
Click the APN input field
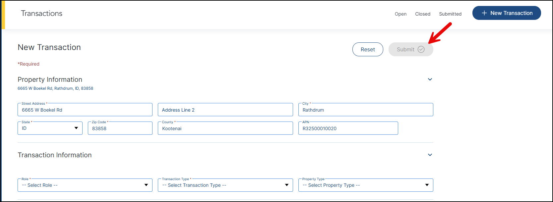(348, 128)
